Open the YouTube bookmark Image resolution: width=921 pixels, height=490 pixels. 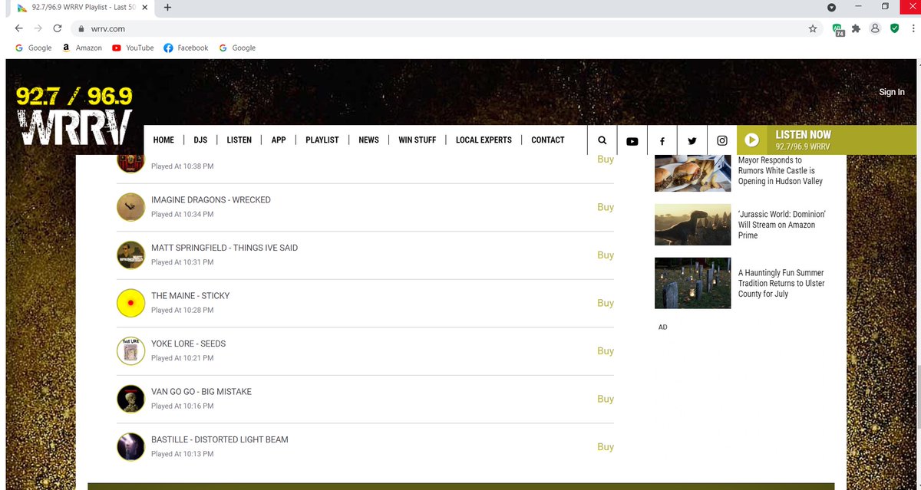click(x=133, y=48)
